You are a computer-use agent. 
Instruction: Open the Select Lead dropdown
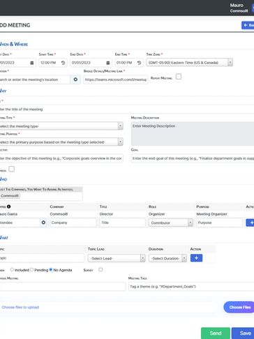point(117,258)
